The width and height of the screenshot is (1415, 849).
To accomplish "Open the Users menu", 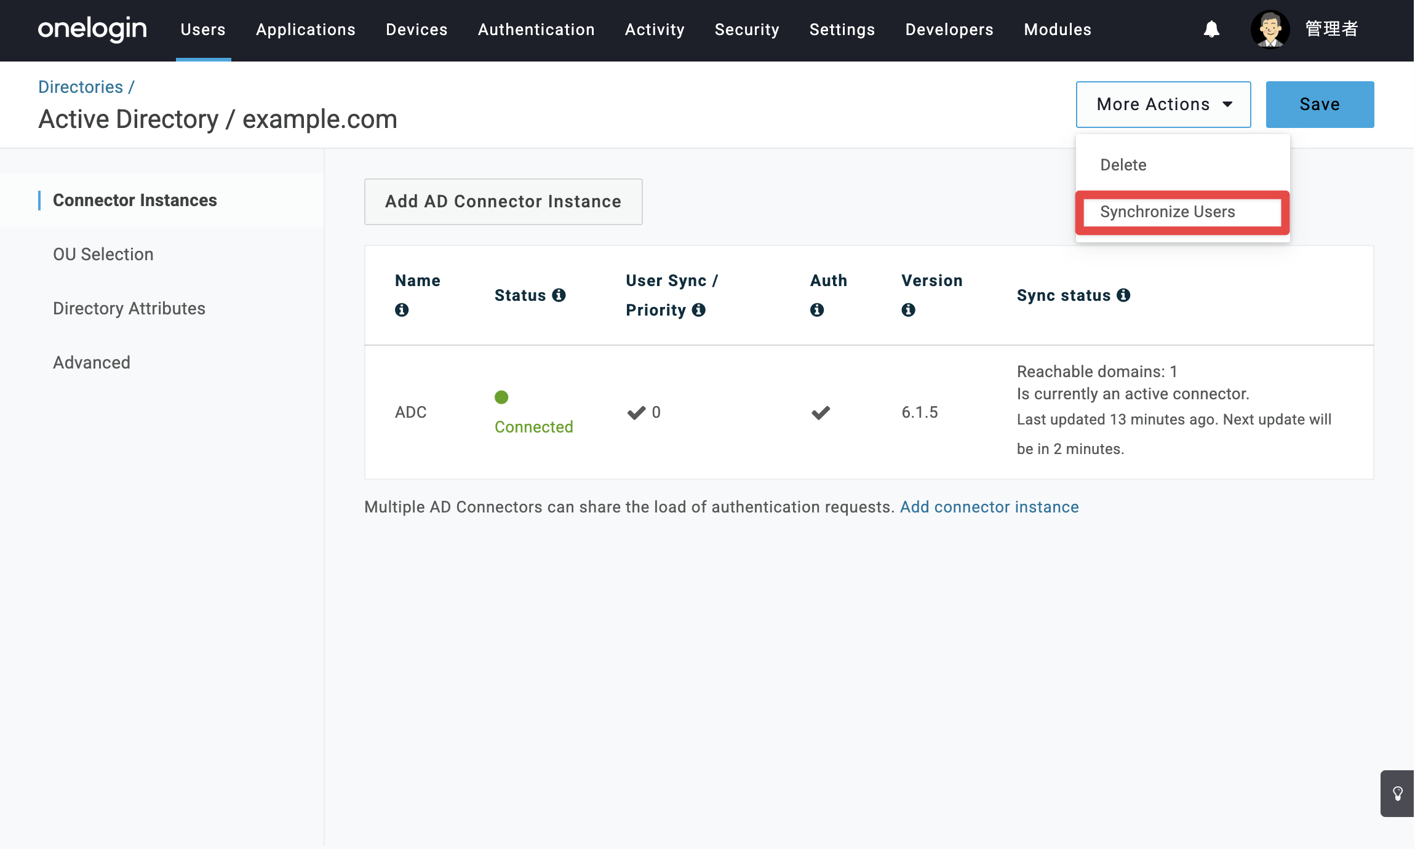I will (203, 30).
